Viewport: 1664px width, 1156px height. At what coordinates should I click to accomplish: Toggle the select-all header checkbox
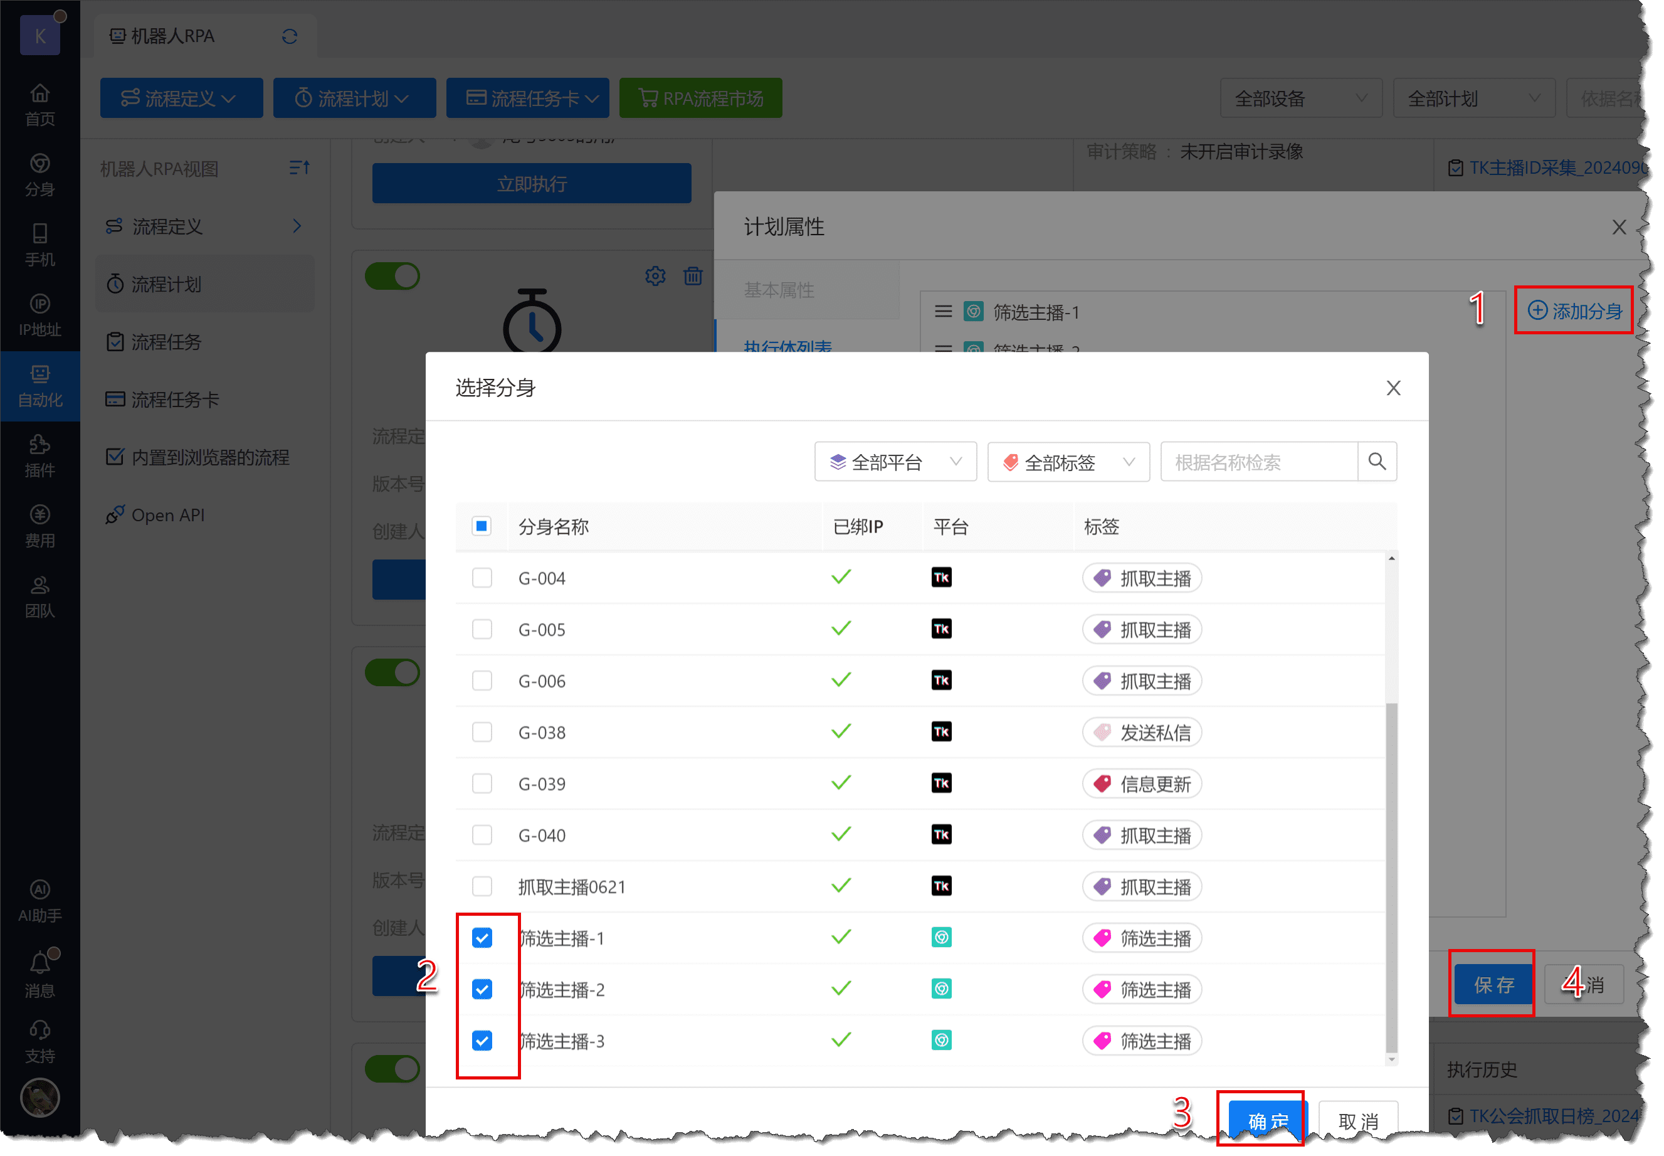482,526
